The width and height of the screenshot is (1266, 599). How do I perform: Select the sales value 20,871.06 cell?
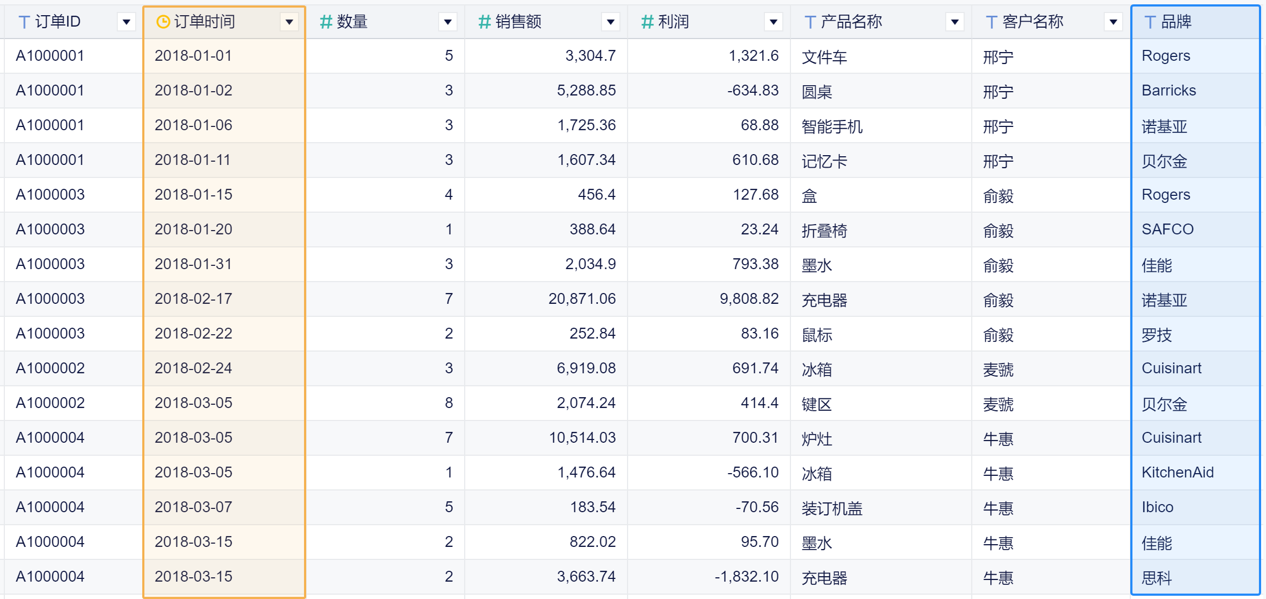(581, 299)
